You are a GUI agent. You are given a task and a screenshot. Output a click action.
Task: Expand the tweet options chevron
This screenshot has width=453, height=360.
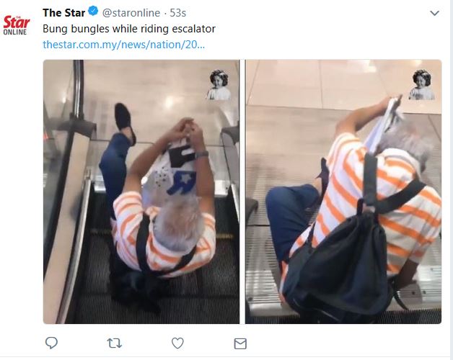pos(434,14)
